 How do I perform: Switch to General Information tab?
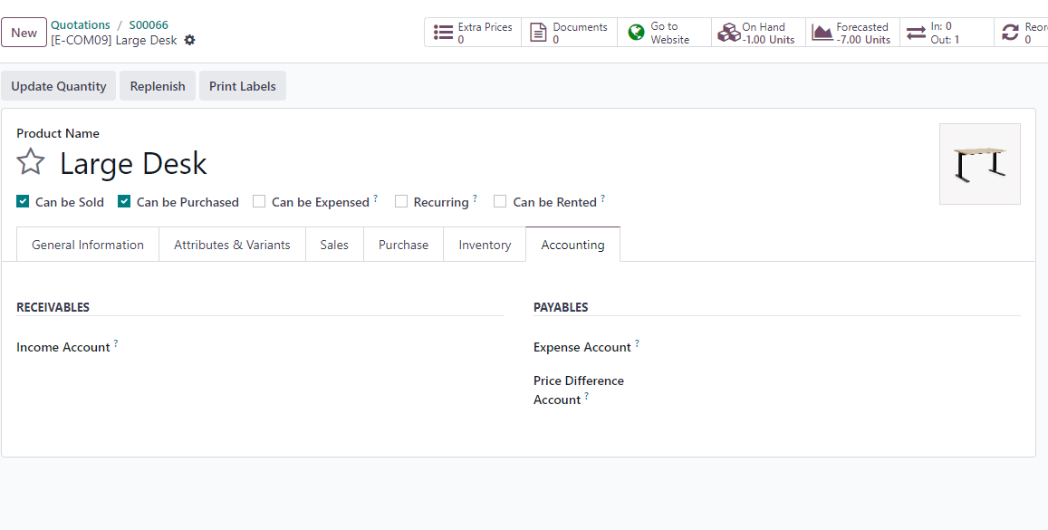(x=88, y=245)
